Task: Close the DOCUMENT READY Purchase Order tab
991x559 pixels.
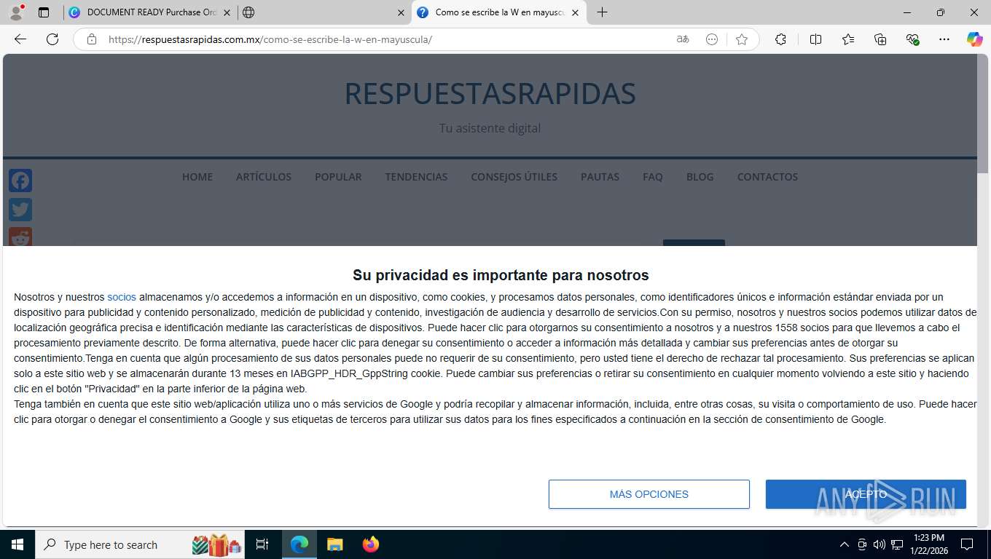Action: (227, 12)
